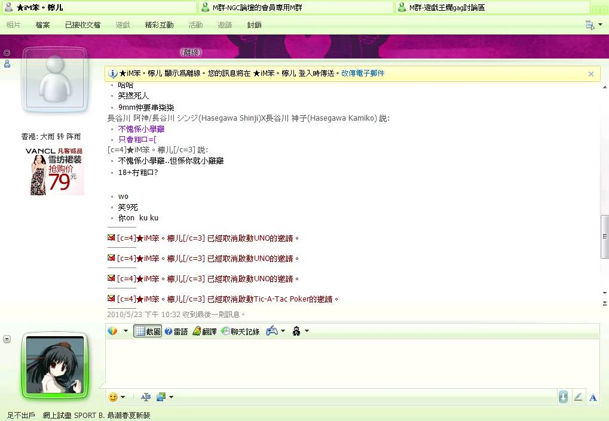Open the options menu dropdown at top-right
Viewport: 609px width, 421px height.
point(590,25)
